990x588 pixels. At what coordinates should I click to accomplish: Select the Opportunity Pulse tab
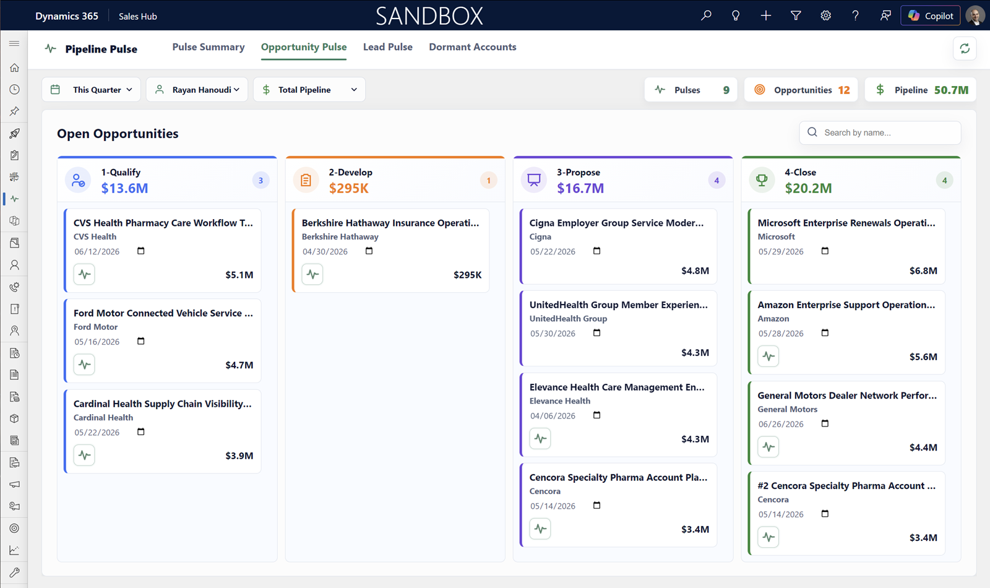pyautogui.click(x=304, y=47)
